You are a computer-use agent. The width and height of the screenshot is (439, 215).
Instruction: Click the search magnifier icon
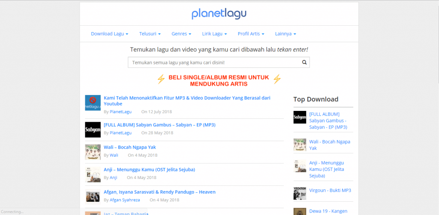click(x=304, y=63)
